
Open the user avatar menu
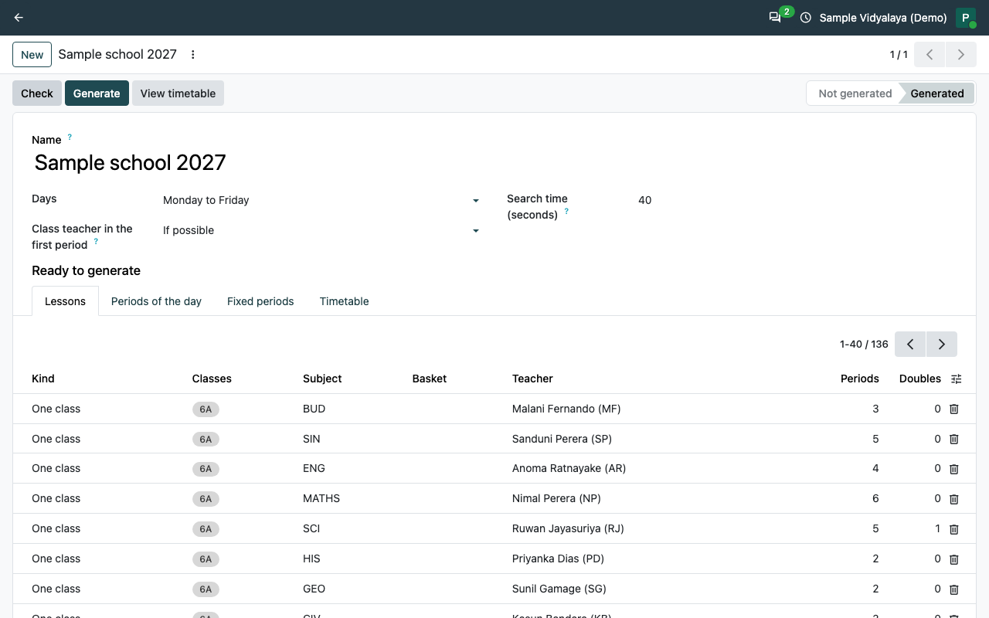point(965,18)
